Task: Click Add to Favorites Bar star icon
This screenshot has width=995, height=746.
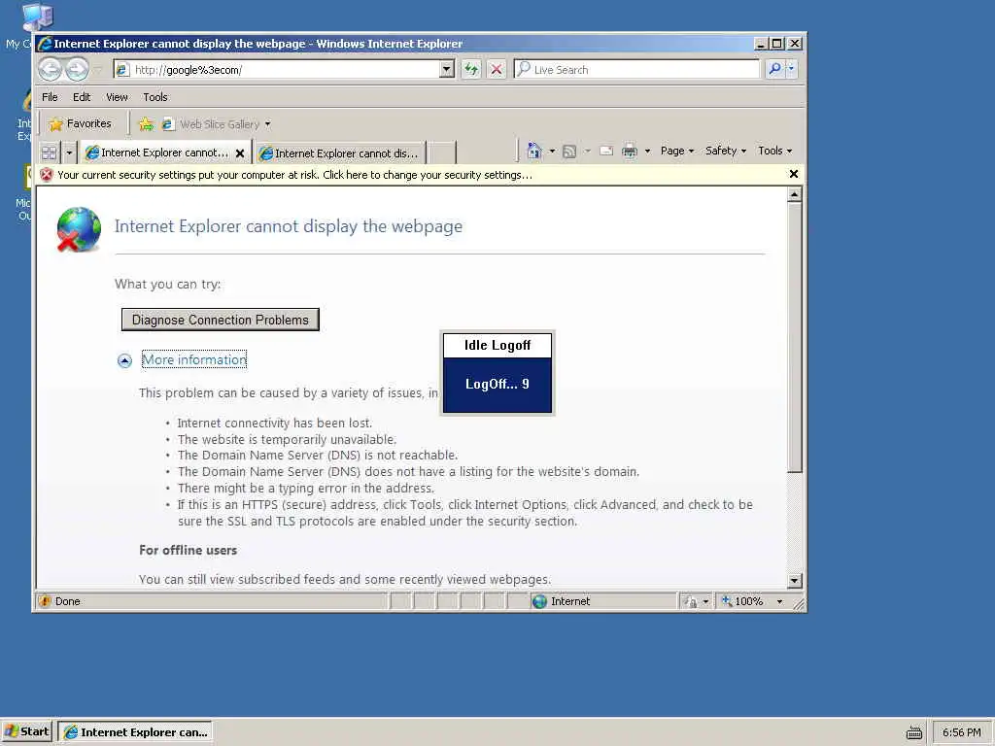Action: click(146, 123)
